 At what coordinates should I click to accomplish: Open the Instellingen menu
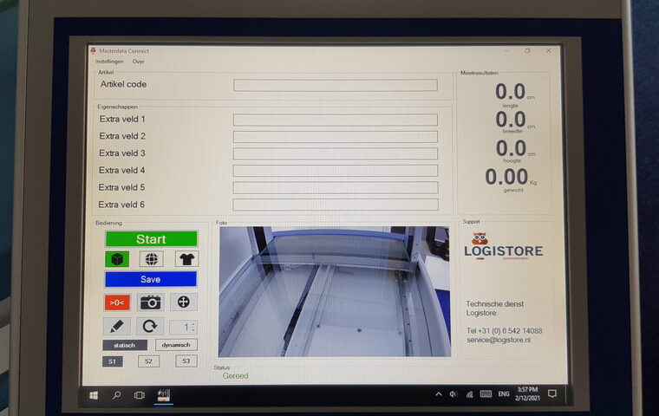[x=109, y=62]
